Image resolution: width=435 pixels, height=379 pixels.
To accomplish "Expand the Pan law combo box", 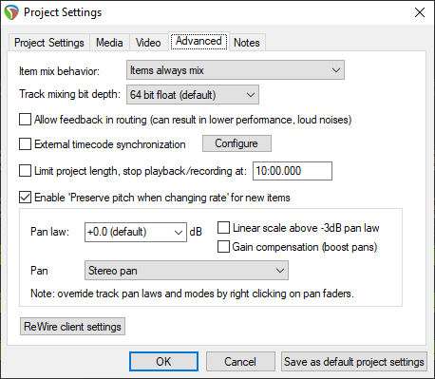I will pos(136,232).
